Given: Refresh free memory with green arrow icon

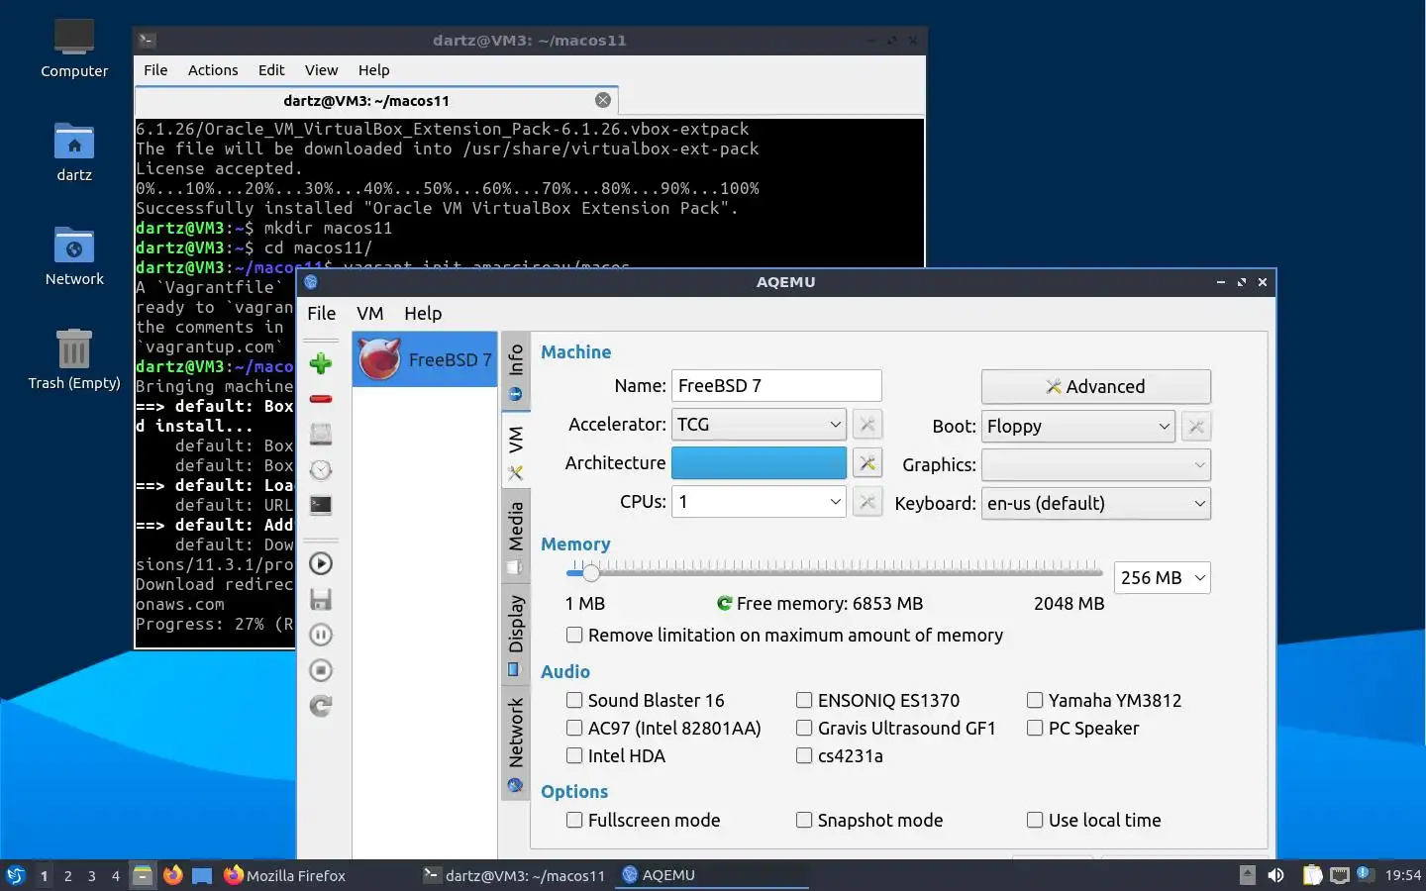Looking at the screenshot, I should point(725,603).
